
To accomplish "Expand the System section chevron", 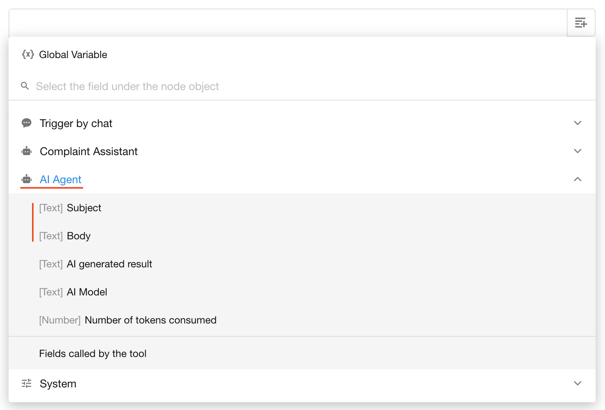I will point(578,383).
